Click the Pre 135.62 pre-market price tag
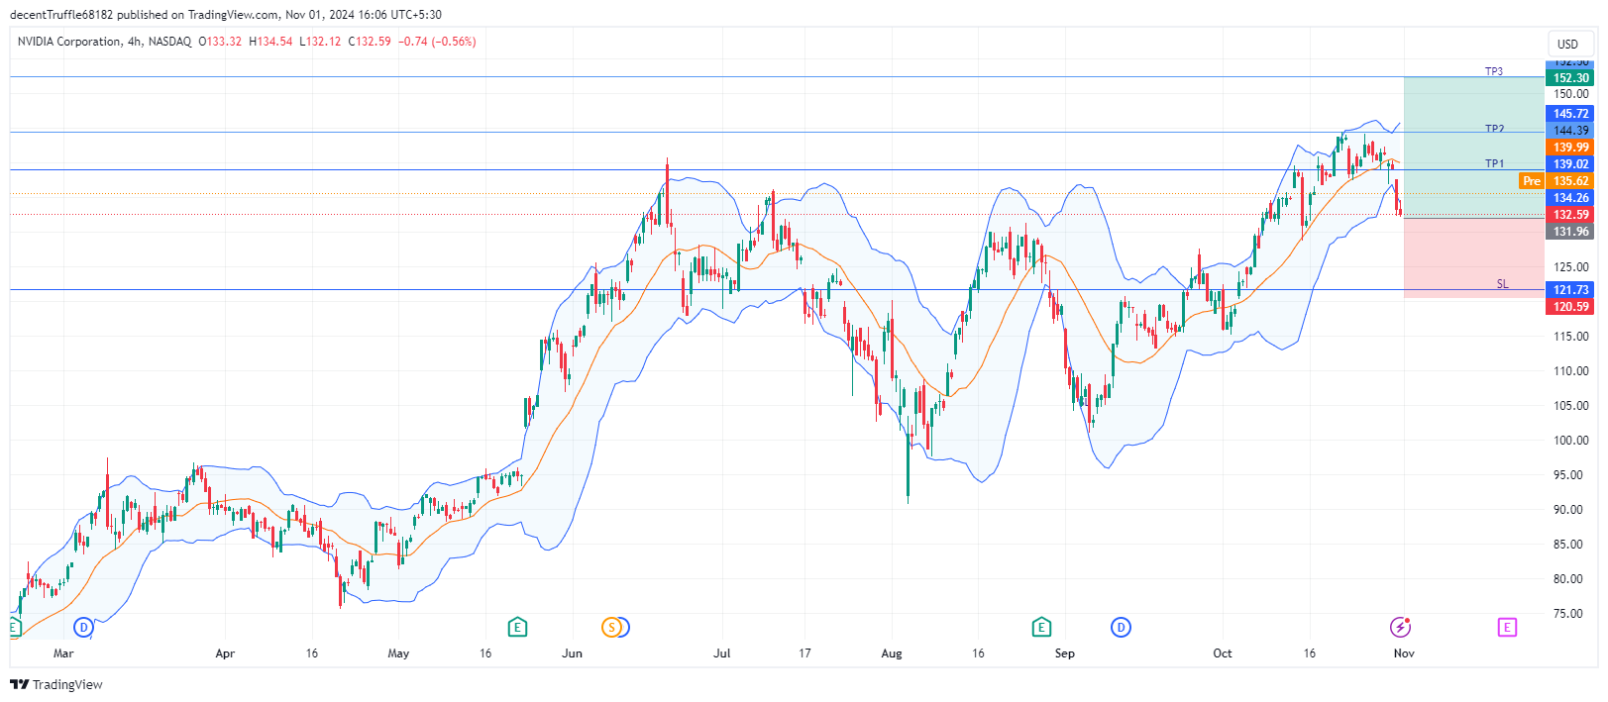 (x=1556, y=181)
